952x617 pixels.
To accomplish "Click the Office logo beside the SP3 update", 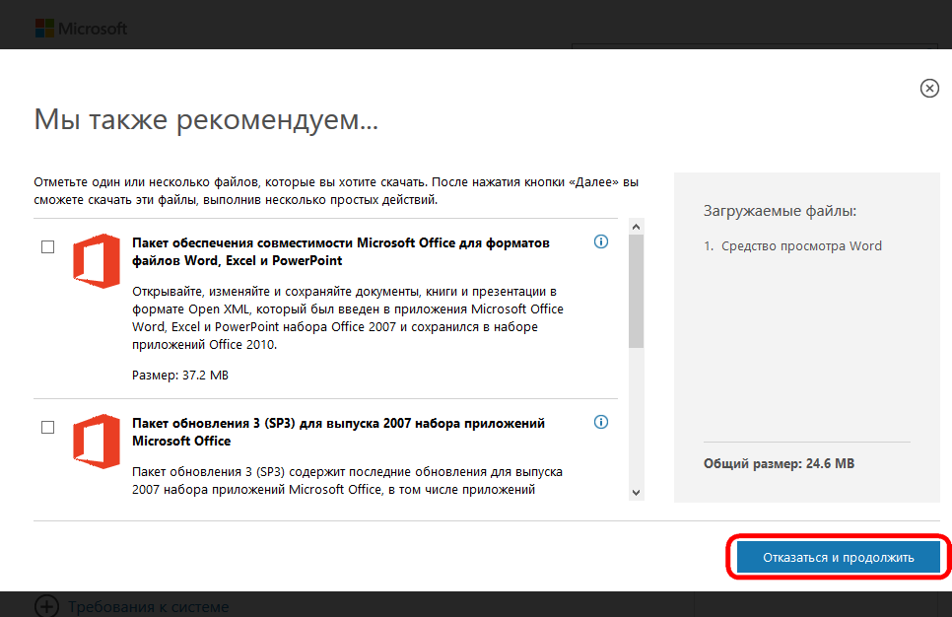I will [x=96, y=441].
